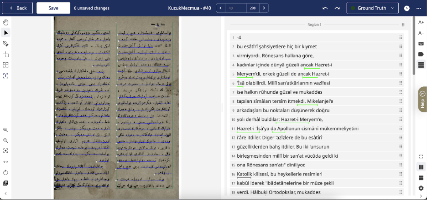Open the version history clock

click(406, 8)
